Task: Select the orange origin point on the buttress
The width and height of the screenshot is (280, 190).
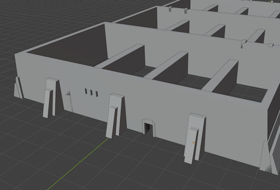Action: [194, 142]
